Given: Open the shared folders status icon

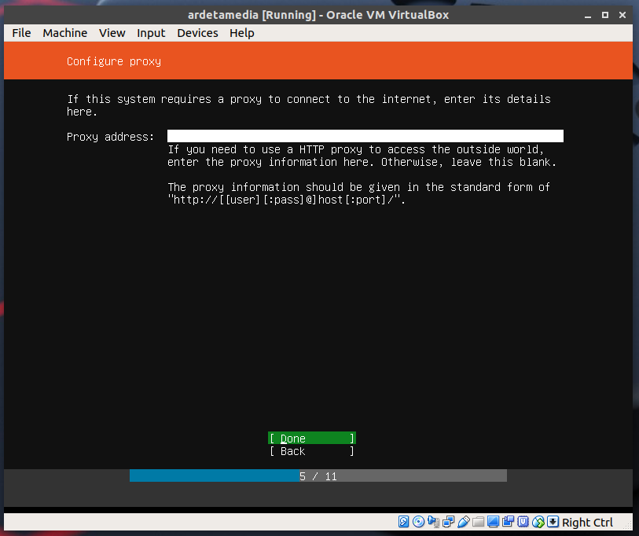Looking at the screenshot, I should (479, 522).
